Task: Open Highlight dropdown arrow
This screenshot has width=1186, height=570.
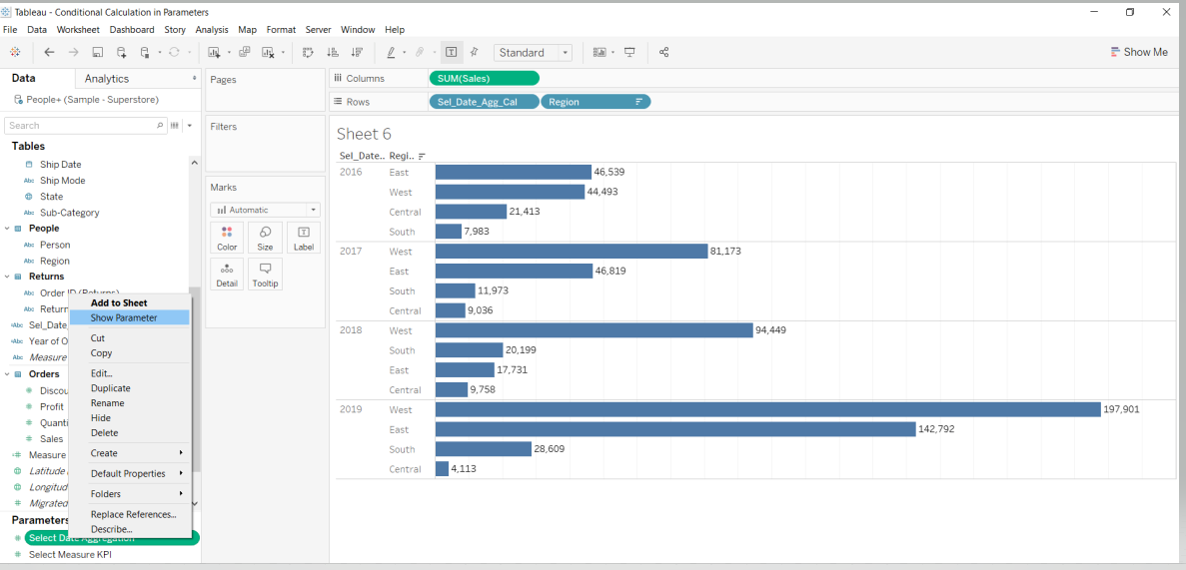Action: (x=405, y=52)
